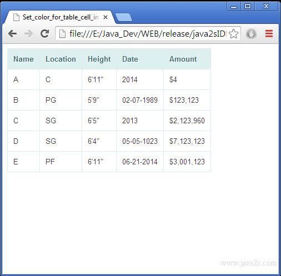The height and width of the screenshot is (276, 281).
Task: Click the amount cell $4
Action: tap(187, 79)
